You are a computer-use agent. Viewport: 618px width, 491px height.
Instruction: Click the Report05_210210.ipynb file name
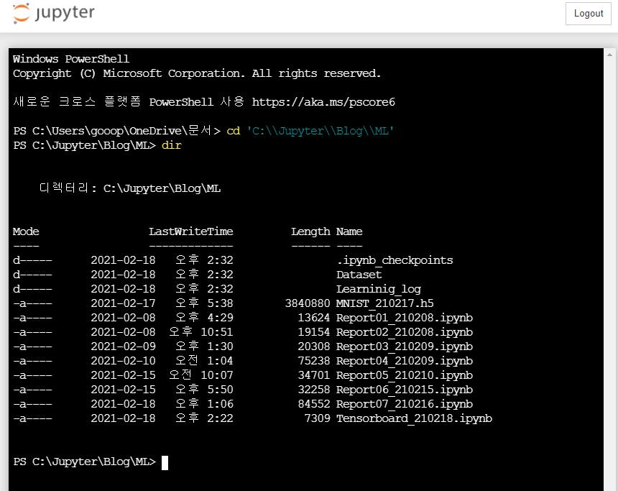tap(405, 375)
